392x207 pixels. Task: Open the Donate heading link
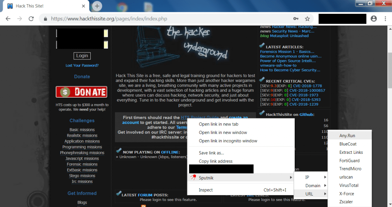tap(82, 77)
